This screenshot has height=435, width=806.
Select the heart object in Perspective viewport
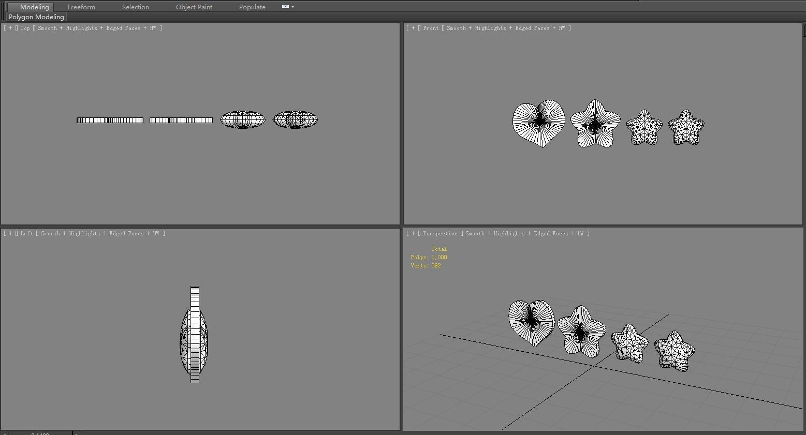532,323
